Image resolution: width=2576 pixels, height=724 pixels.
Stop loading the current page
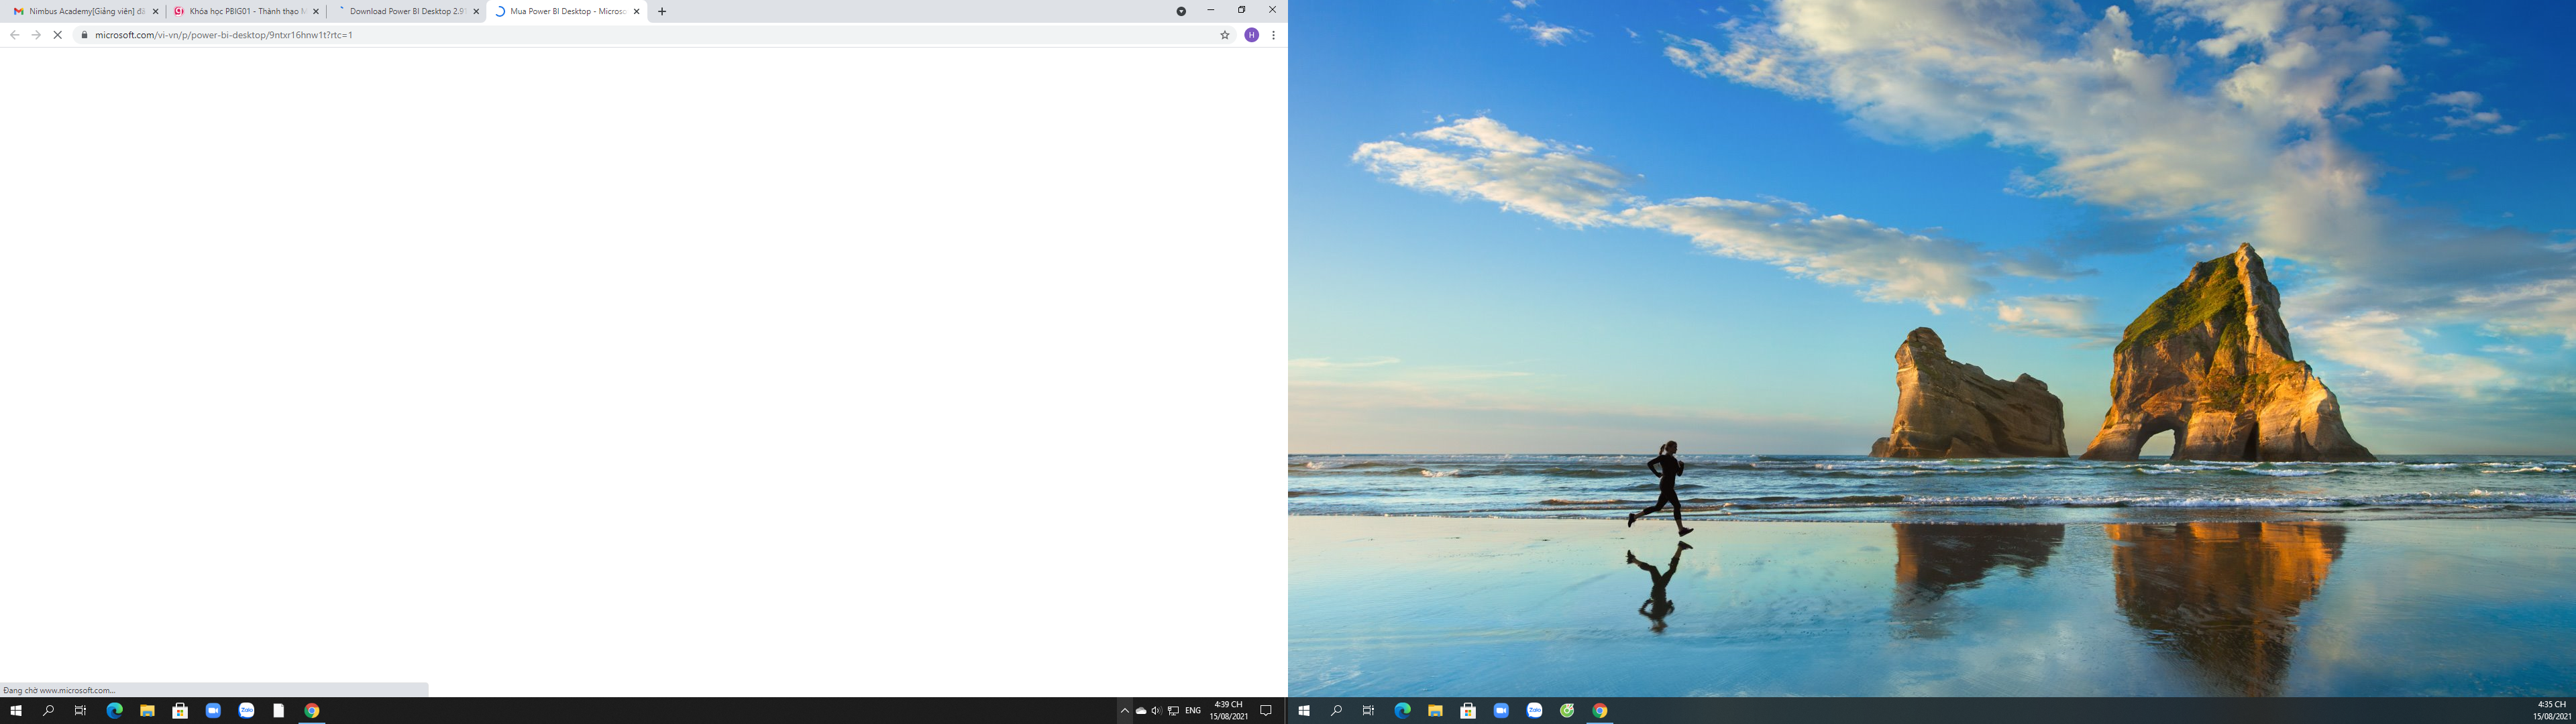click(x=57, y=35)
